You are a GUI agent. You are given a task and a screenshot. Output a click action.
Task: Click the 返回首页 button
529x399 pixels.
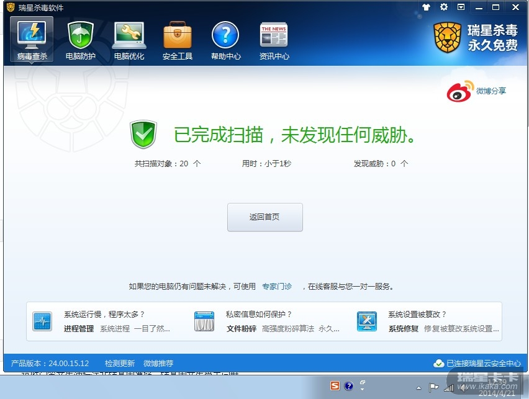(x=265, y=217)
